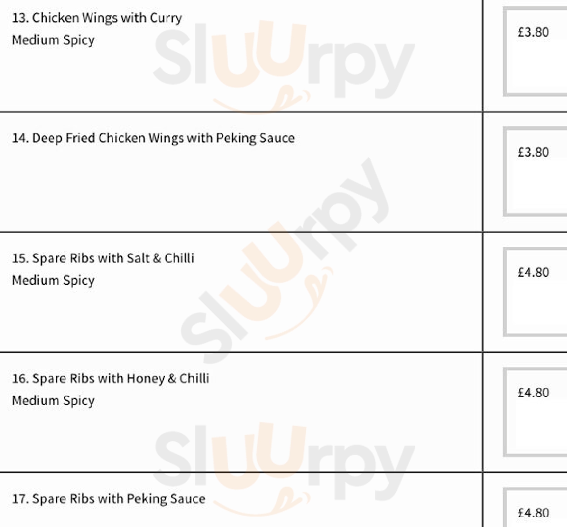The image size is (567, 527).
Task: Select Deep Fried Chicken Wings with Peking Sauce
Action: 153,138
